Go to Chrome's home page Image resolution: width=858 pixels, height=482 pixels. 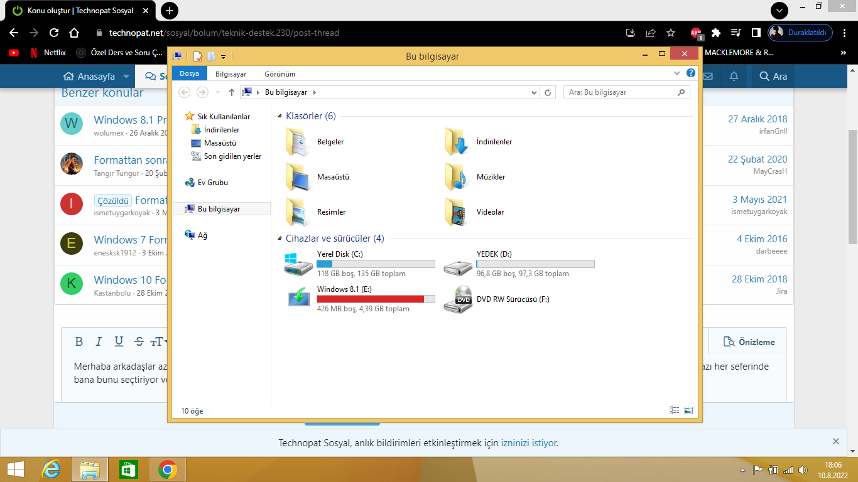[74, 33]
